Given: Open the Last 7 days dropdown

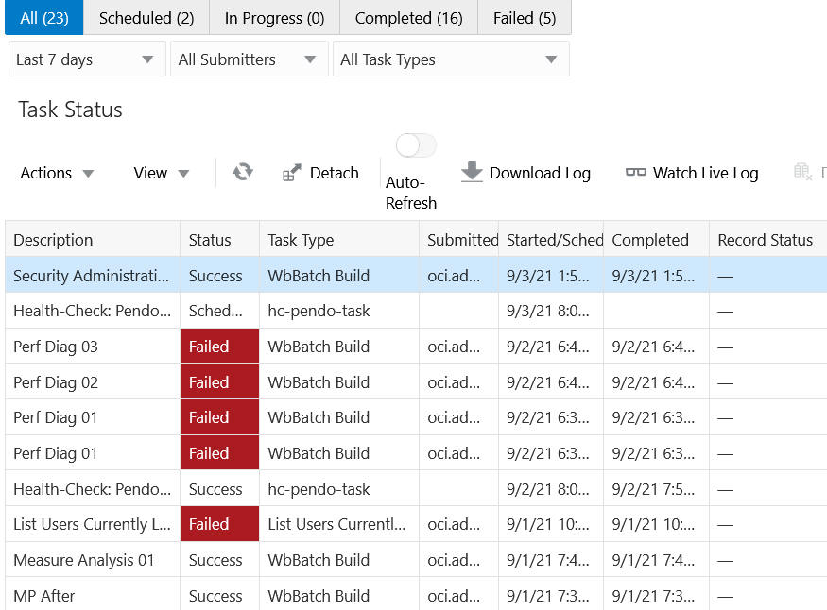Looking at the screenshot, I should 87,59.
